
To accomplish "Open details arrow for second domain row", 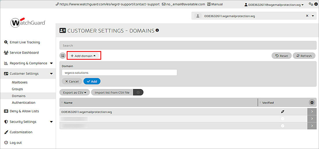I will coord(311,119).
